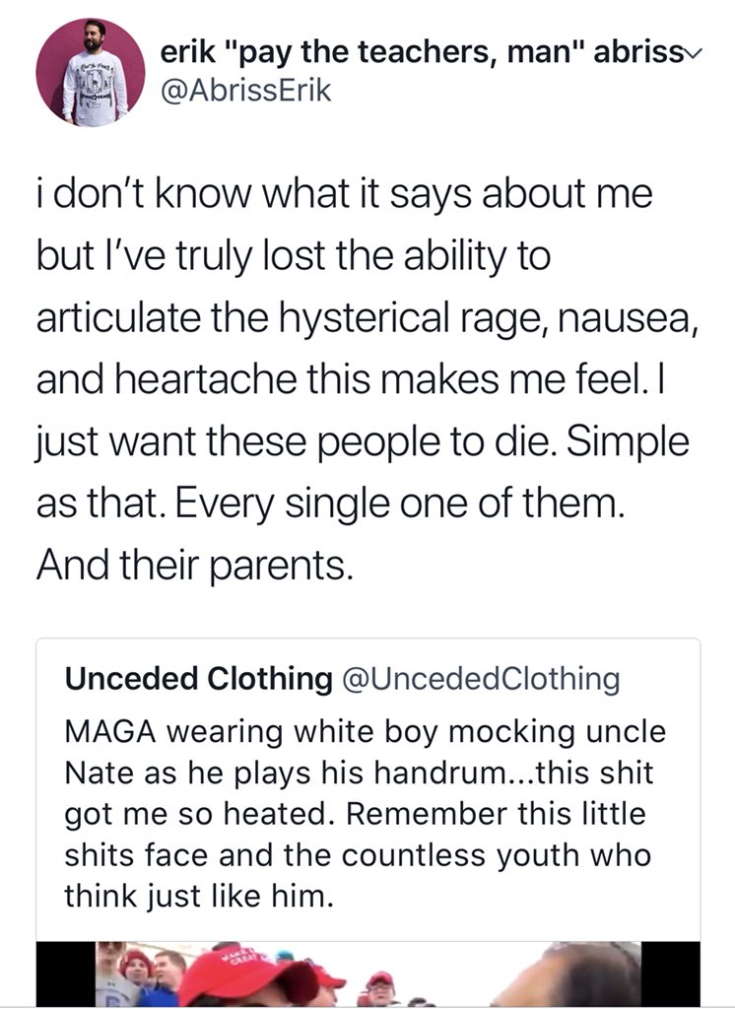Click the line "i don't know what it says about me"
The width and height of the screenshot is (735, 1009).
345,193
